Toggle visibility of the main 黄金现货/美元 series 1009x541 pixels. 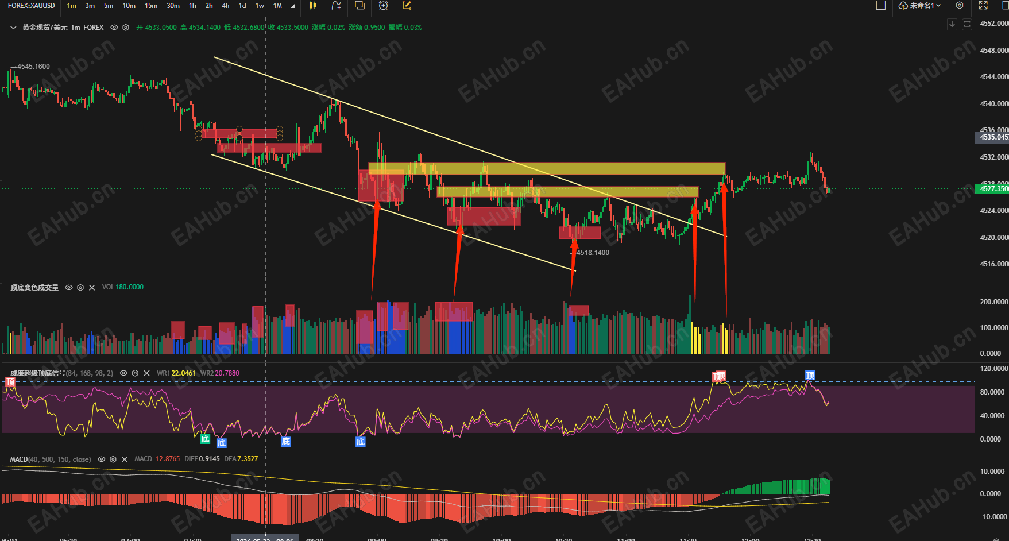[114, 28]
